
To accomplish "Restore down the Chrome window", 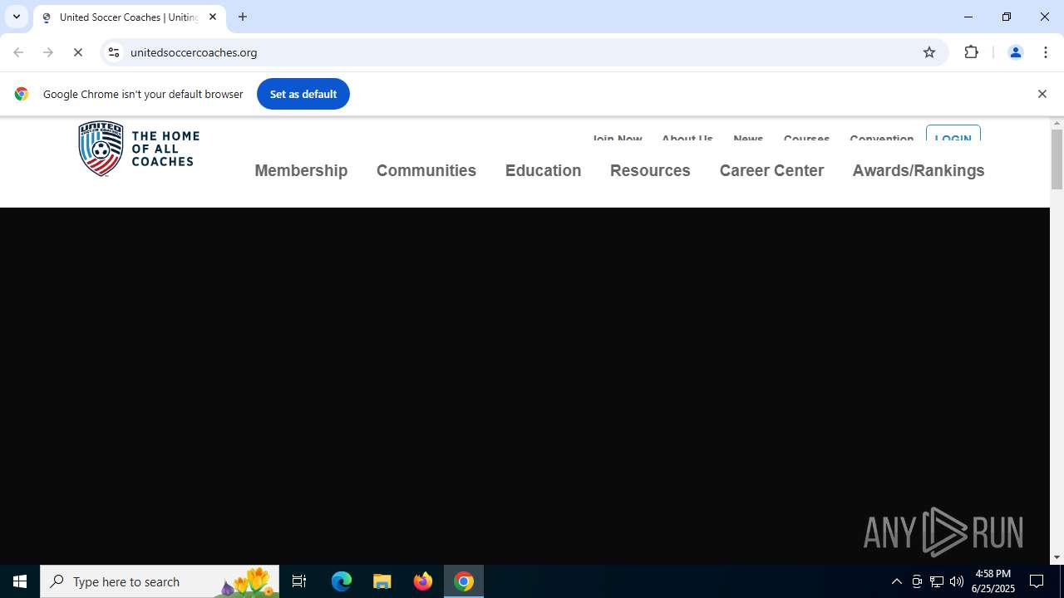I will (x=1007, y=17).
